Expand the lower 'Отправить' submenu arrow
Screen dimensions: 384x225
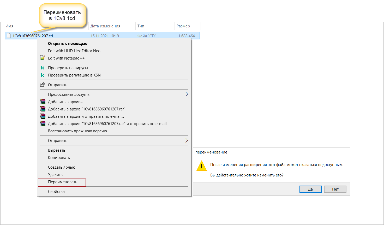coord(187,140)
